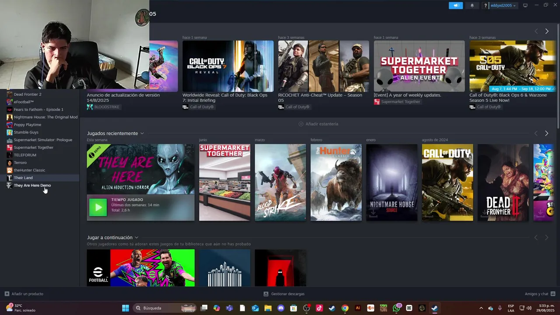The width and height of the screenshot is (560, 315).
Task: Open File Explorer from the taskbar
Action: pyautogui.click(x=268, y=308)
